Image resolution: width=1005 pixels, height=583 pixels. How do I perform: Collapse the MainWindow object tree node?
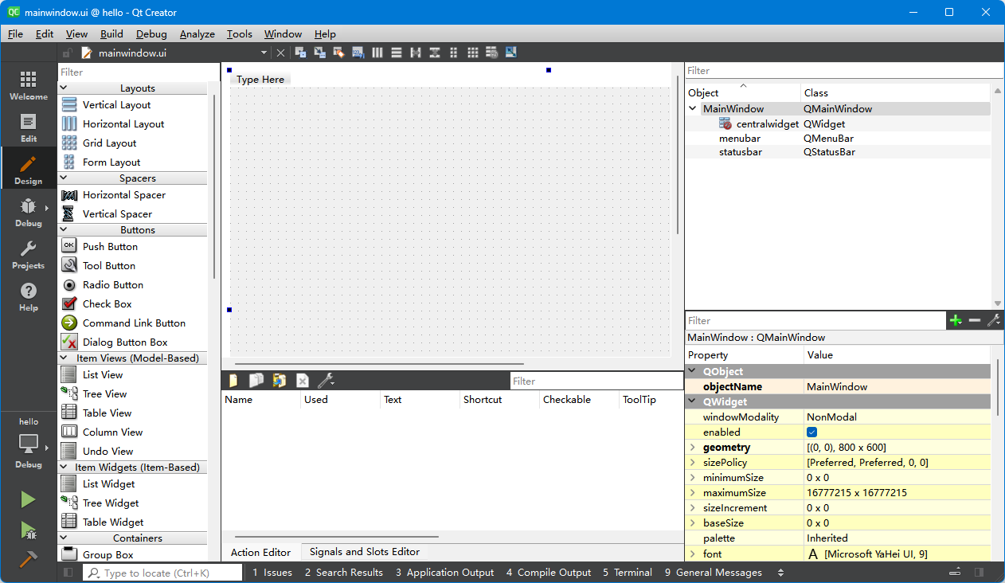coord(693,109)
